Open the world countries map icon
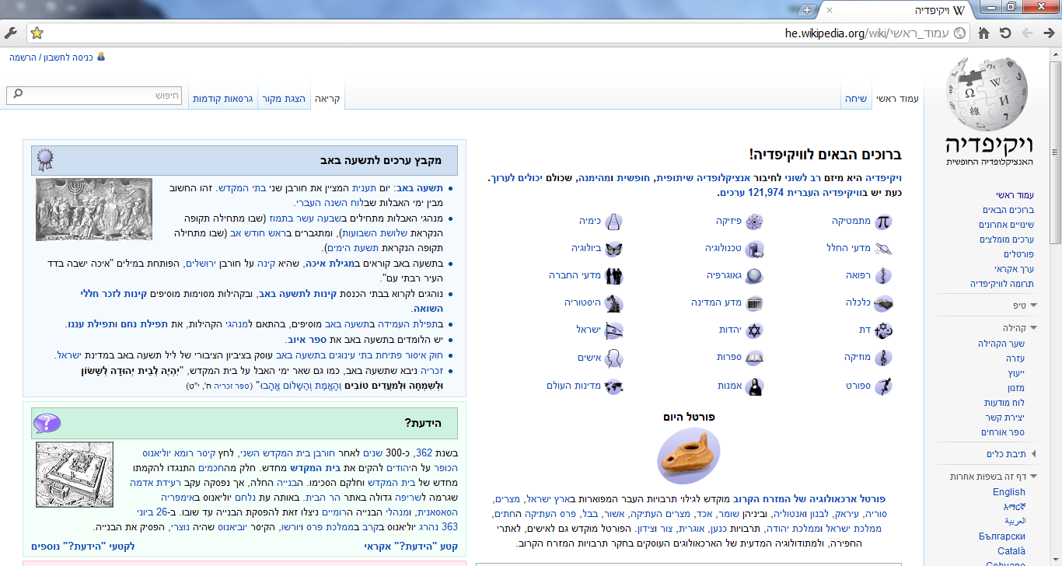 [614, 386]
